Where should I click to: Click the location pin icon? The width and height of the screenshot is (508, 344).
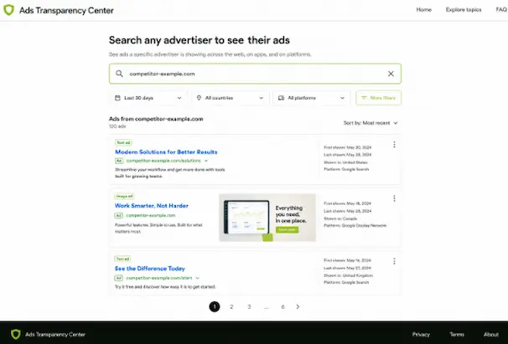199,98
